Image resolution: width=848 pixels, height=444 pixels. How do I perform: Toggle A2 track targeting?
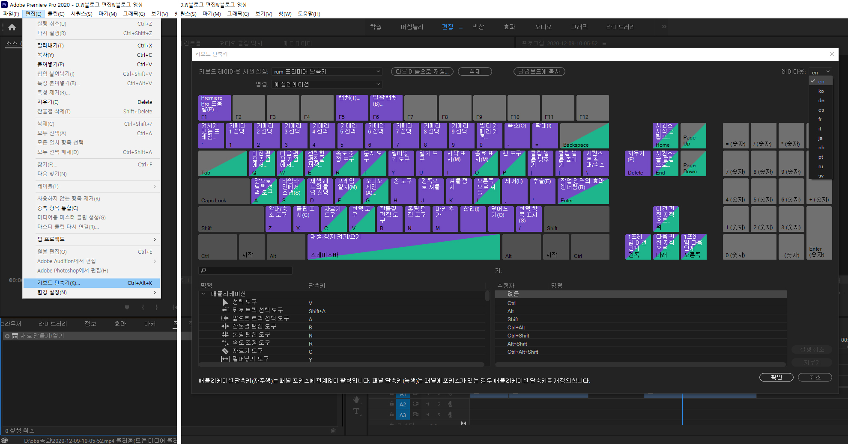(403, 404)
